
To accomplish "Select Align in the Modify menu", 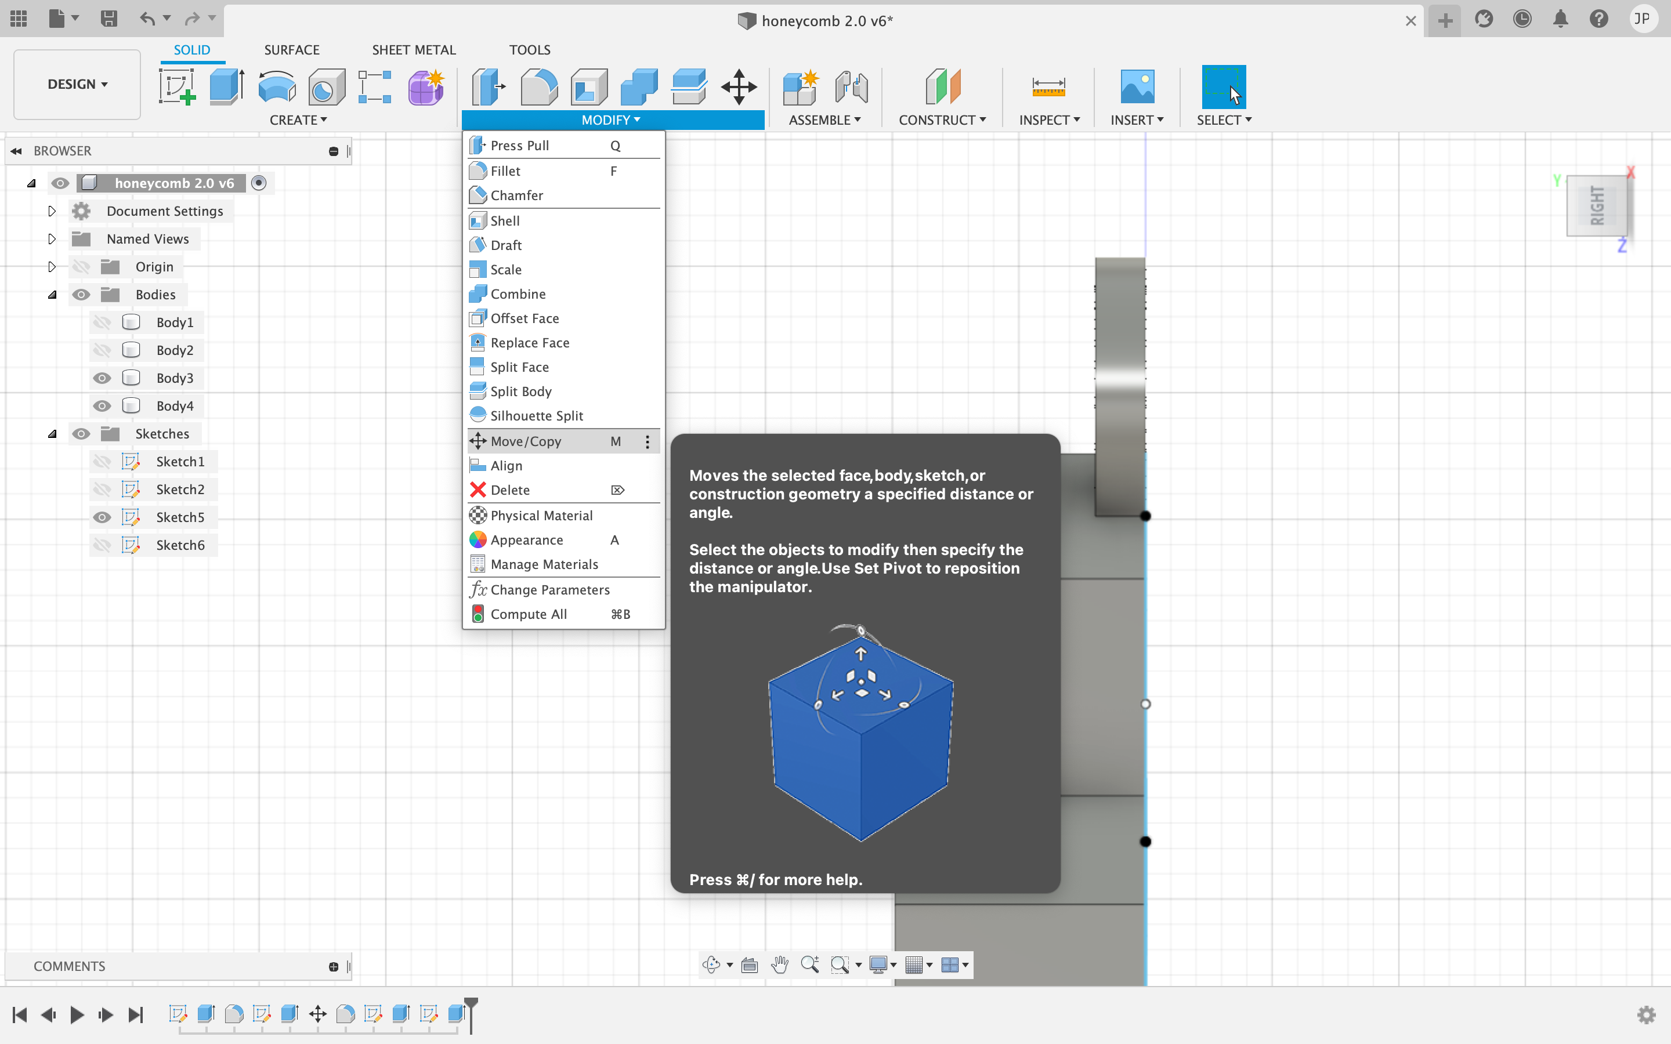I will (563, 466).
